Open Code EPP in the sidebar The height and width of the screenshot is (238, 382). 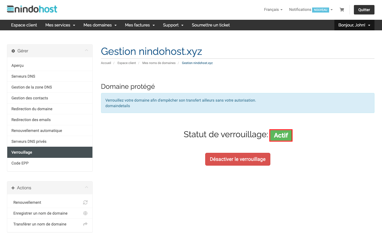point(50,163)
